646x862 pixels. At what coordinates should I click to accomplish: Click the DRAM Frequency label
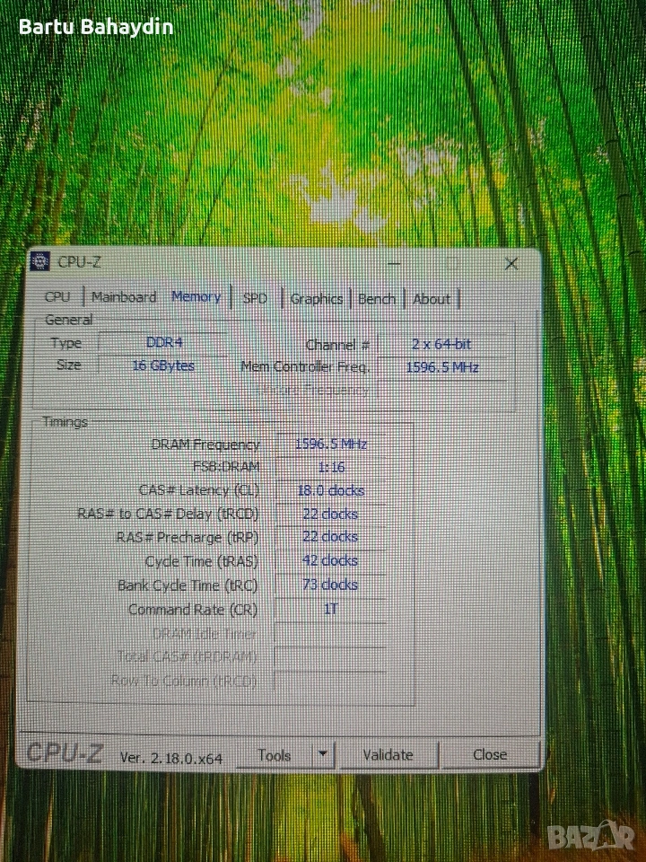[205, 444]
